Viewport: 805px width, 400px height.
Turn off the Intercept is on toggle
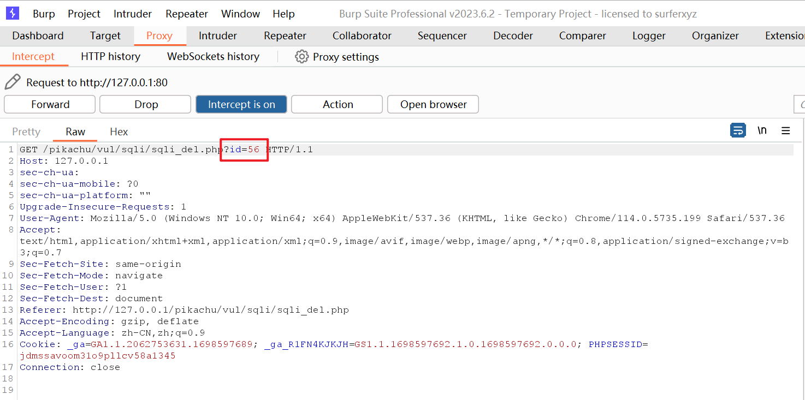coord(241,104)
